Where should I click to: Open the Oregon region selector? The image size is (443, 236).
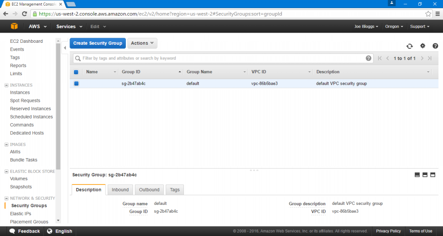coord(394,26)
